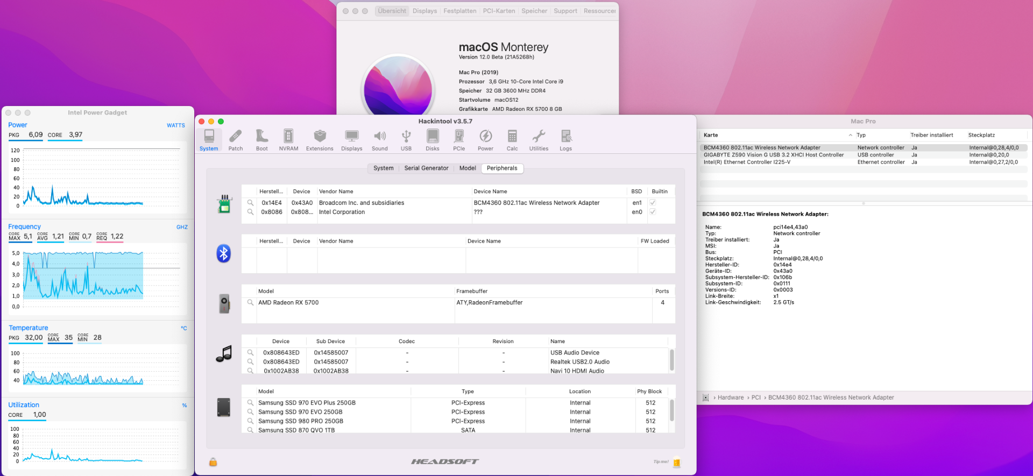Open the Boot toolbar section
1033x476 pixels.
coord(261,140)
